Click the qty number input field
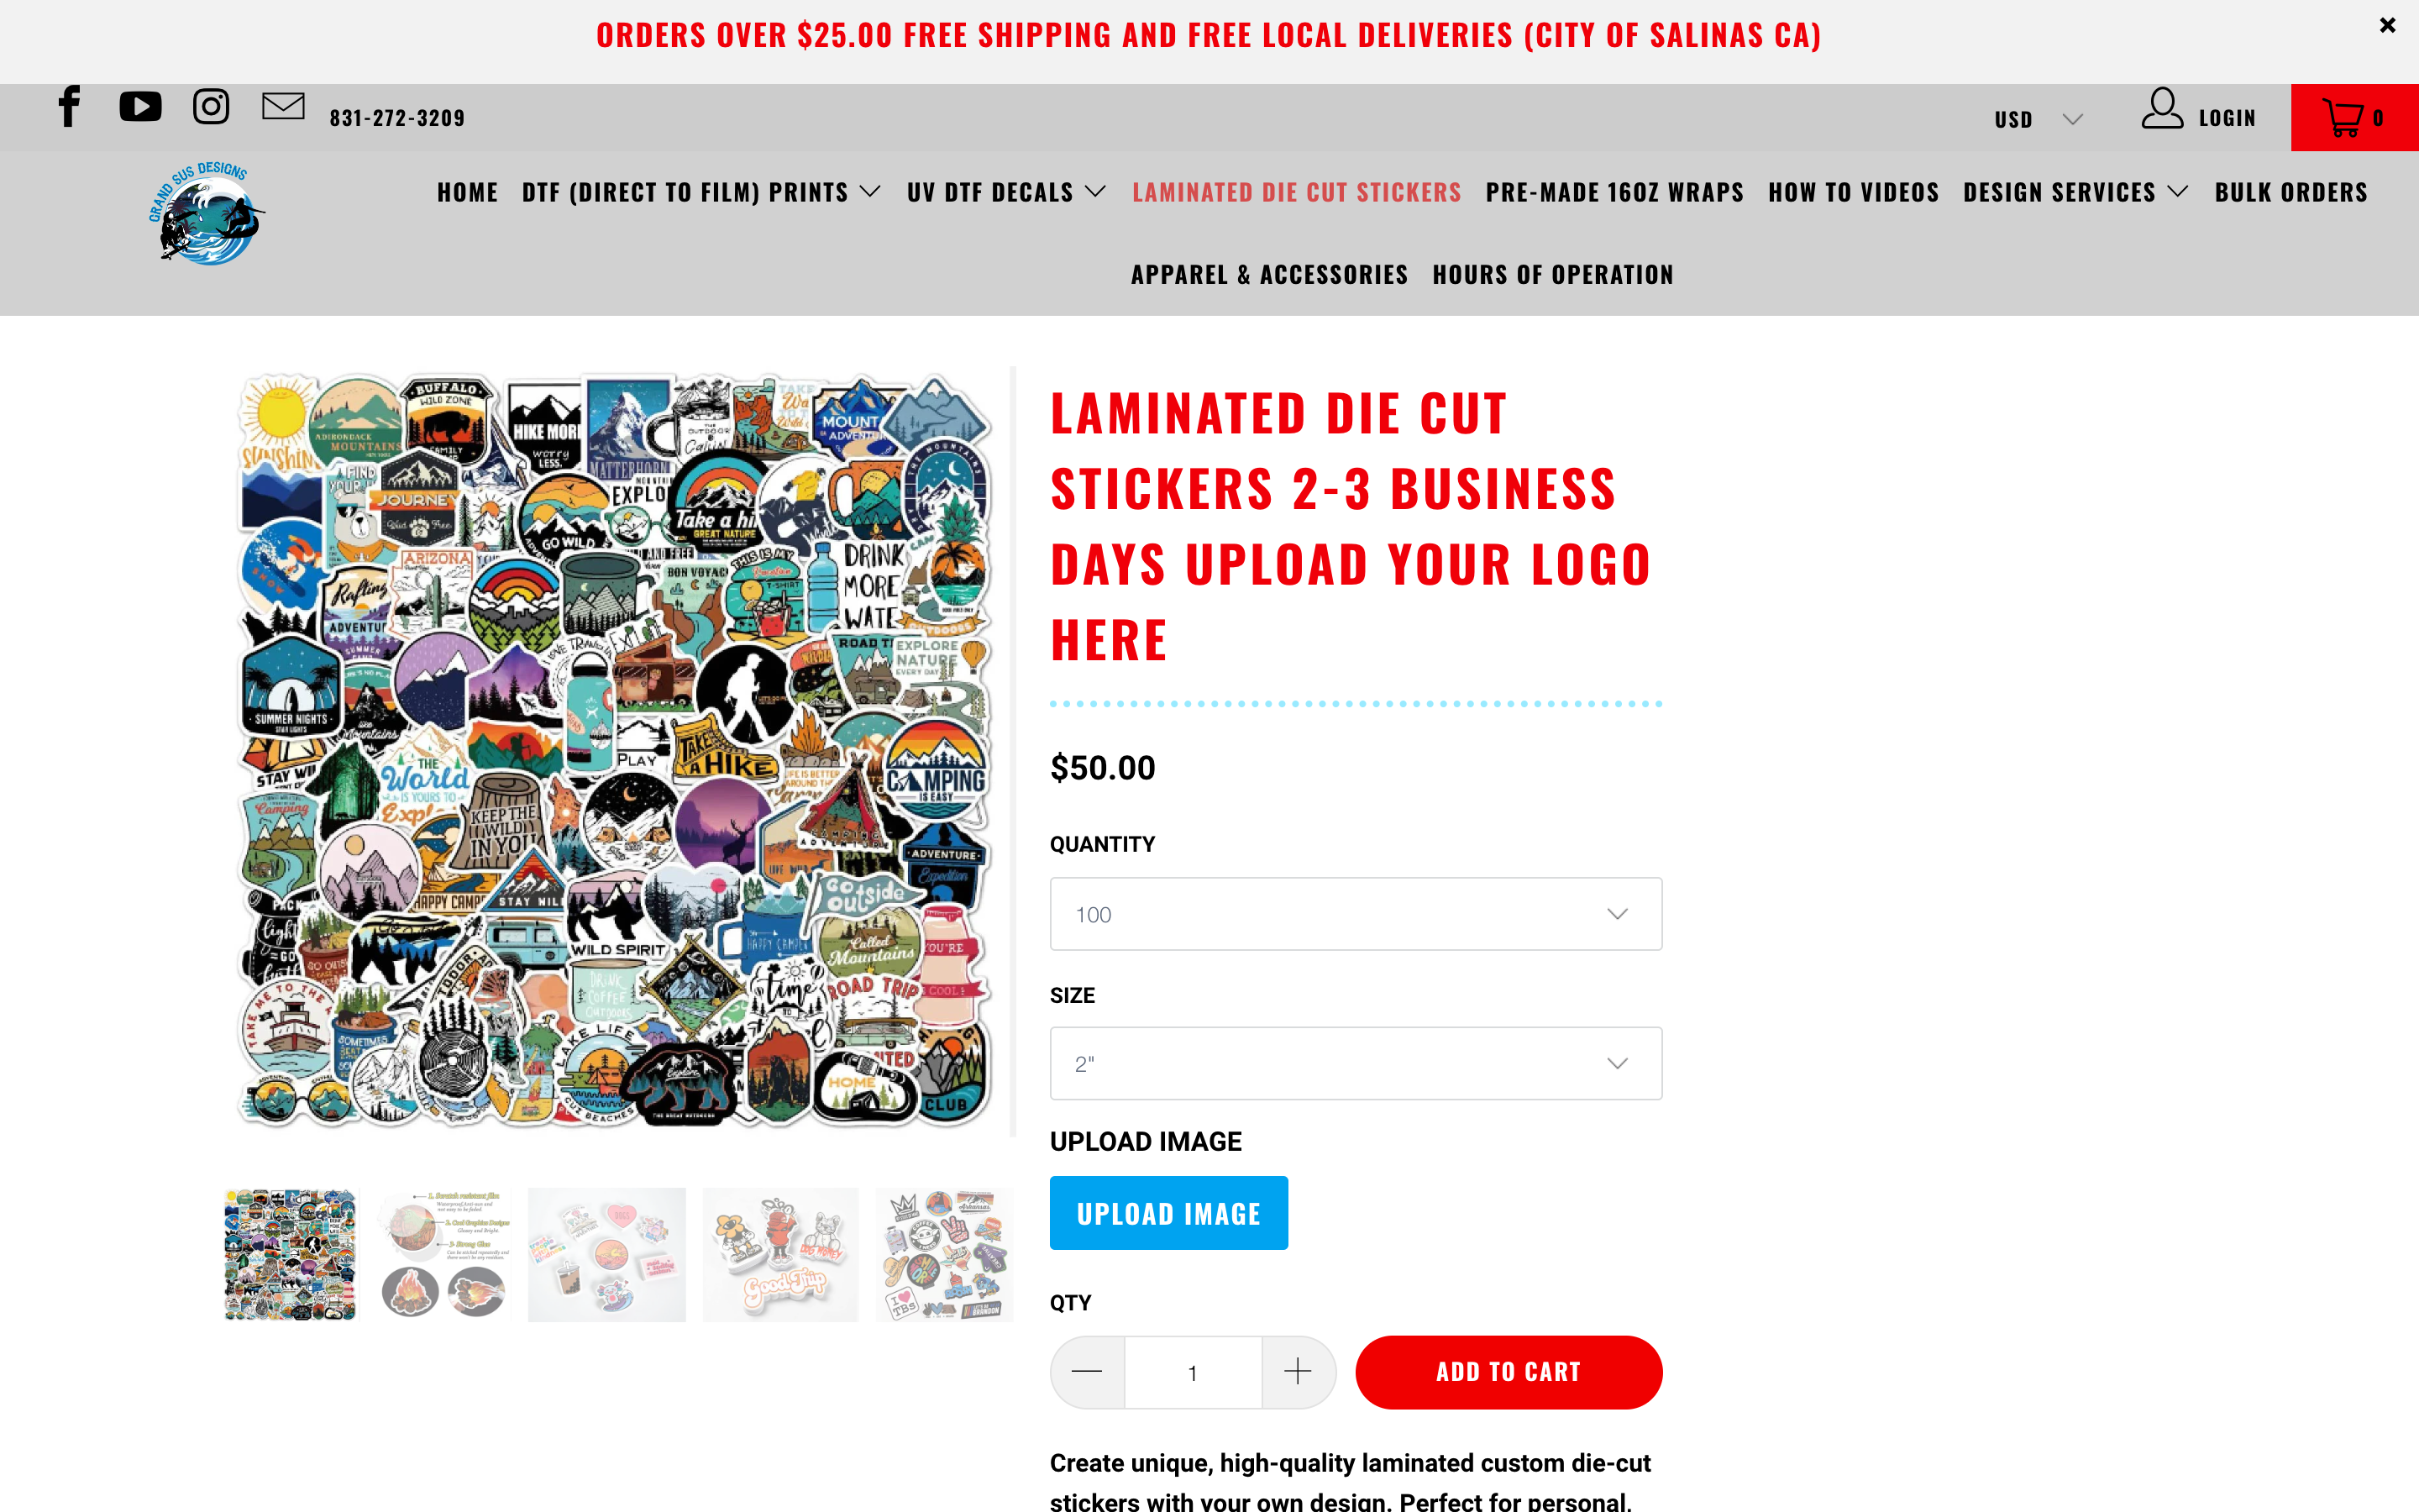Image resolution: width=2419 pixels, height=1512 pixels. [1193, 1372]
